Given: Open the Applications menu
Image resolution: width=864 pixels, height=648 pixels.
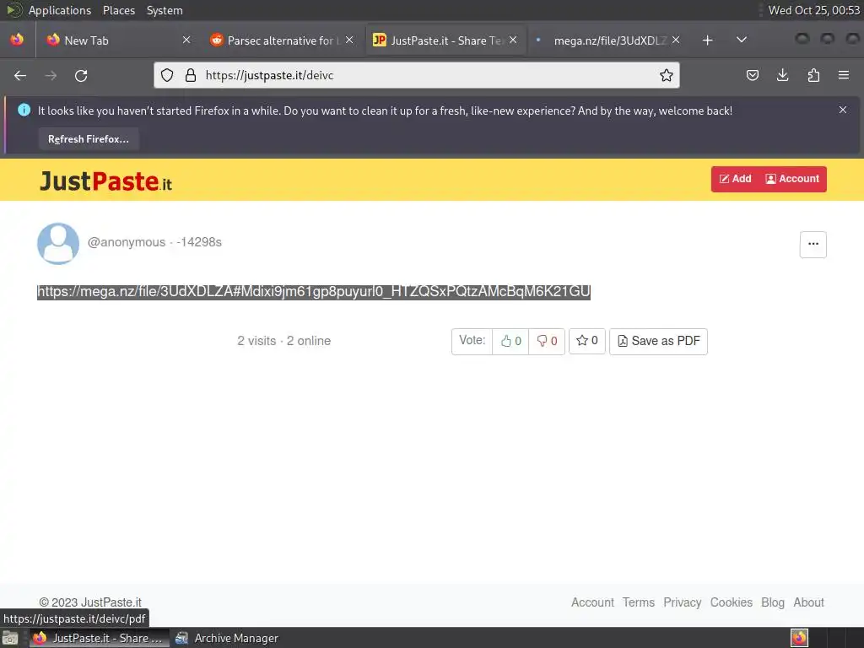Looking at the screenshot, I should pyautogui.click(x=60, y=10).
